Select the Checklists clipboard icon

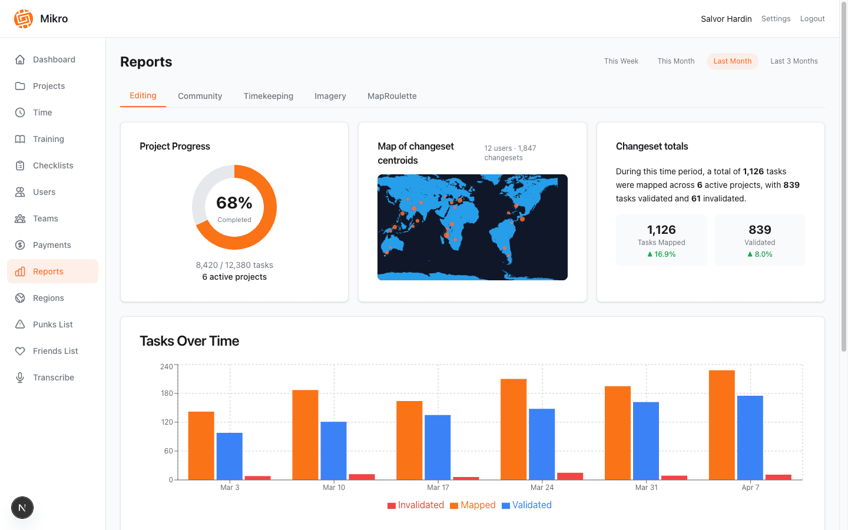[20, 165]
